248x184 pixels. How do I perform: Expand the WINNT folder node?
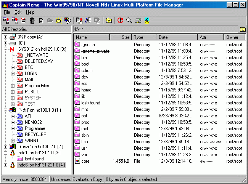13,141
